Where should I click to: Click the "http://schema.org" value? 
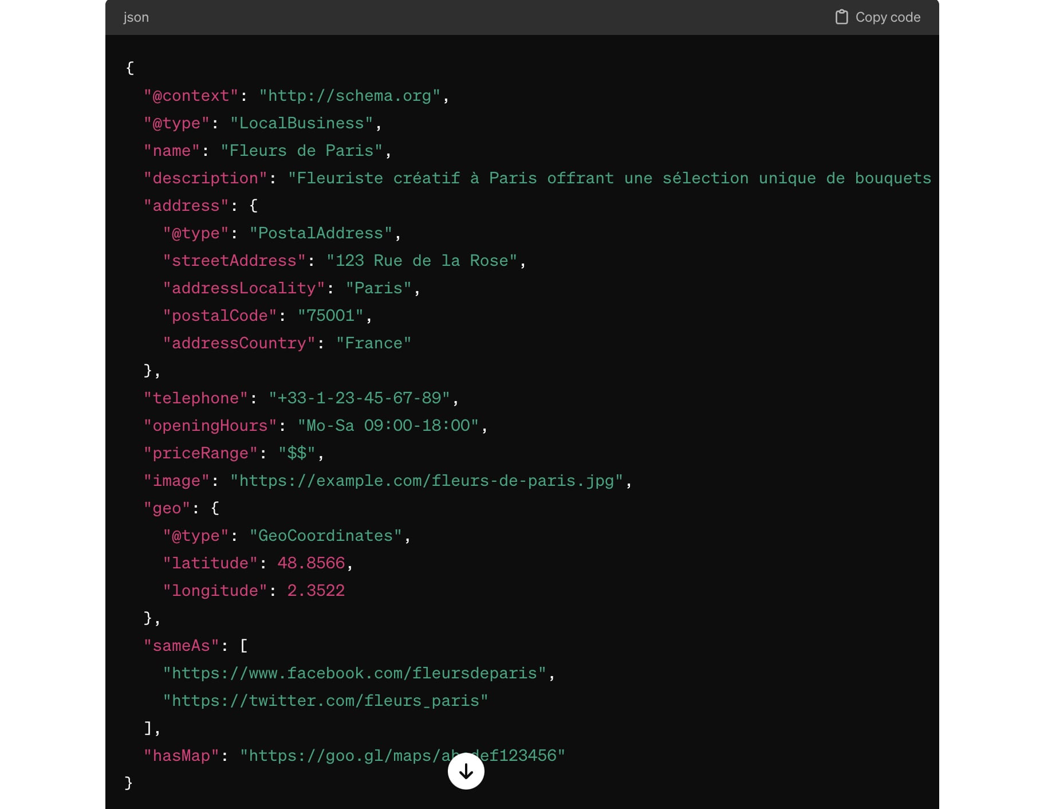coord(349,96)
